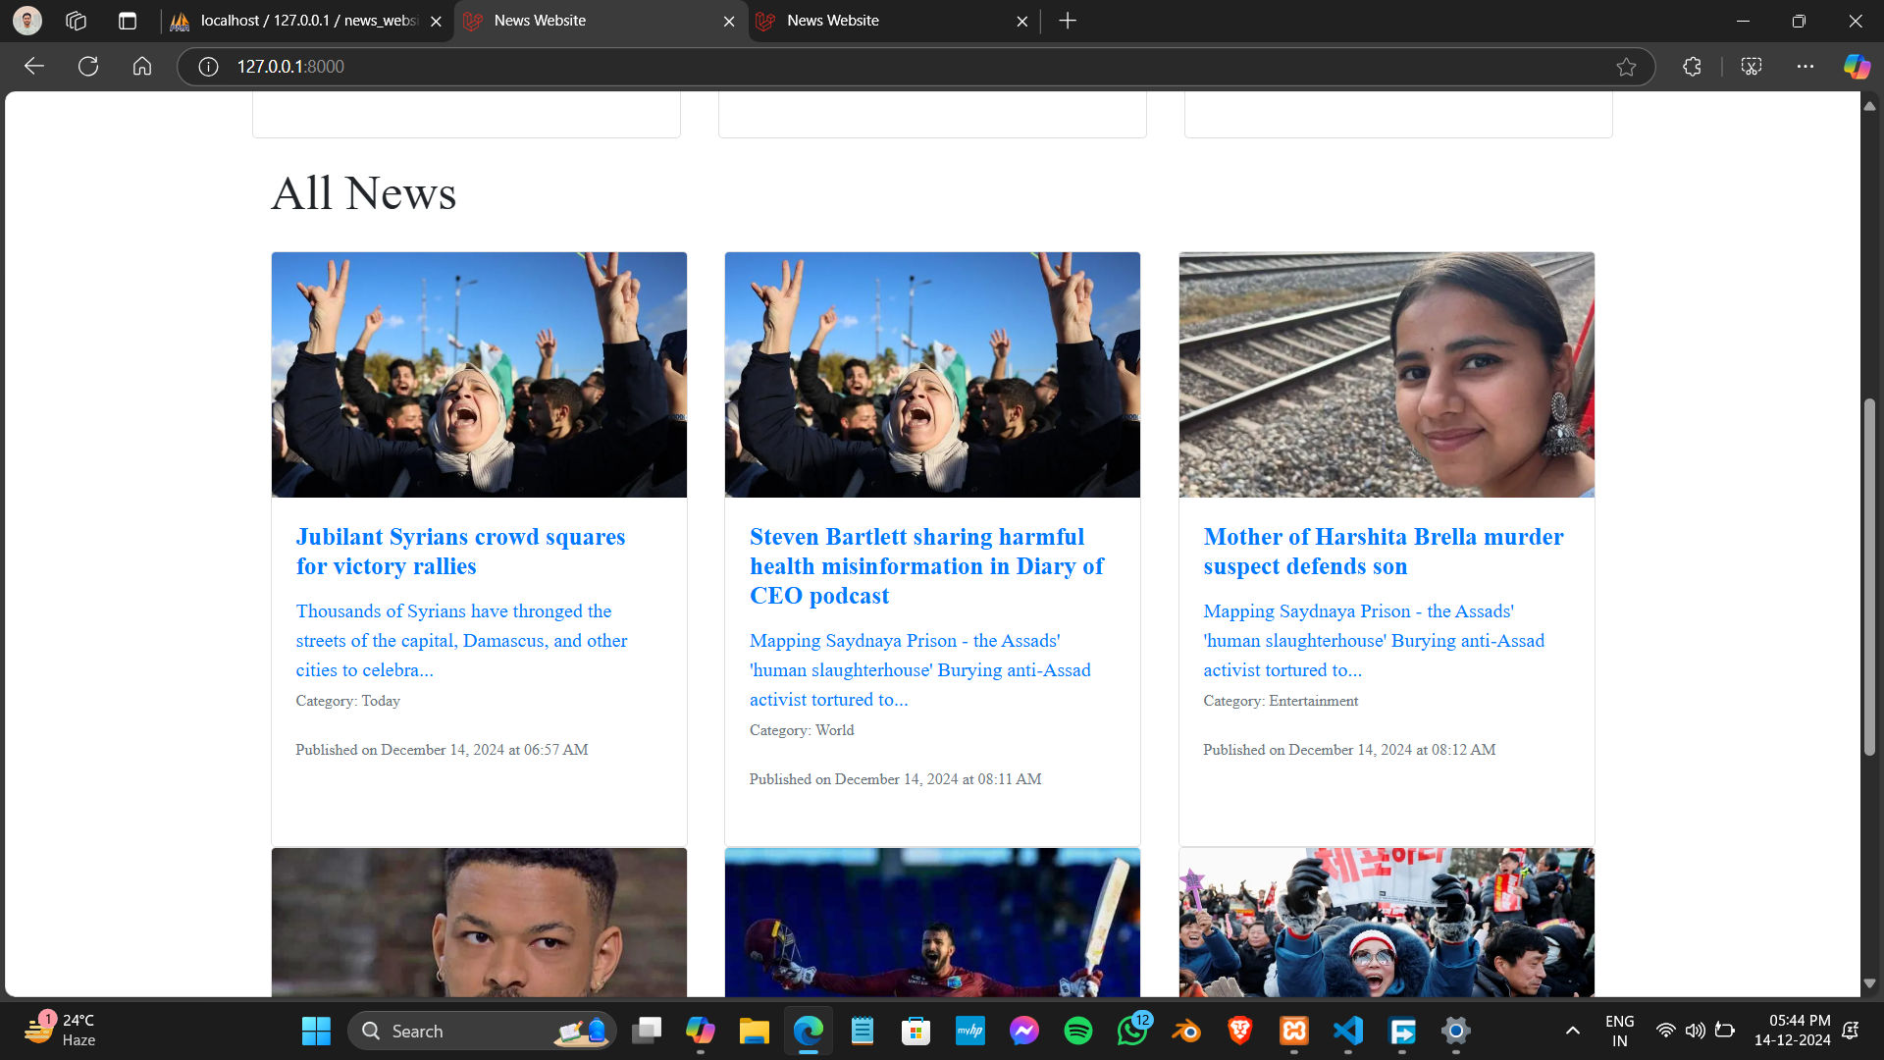Open Harshita Brella article railway photo

point(1387,375)
